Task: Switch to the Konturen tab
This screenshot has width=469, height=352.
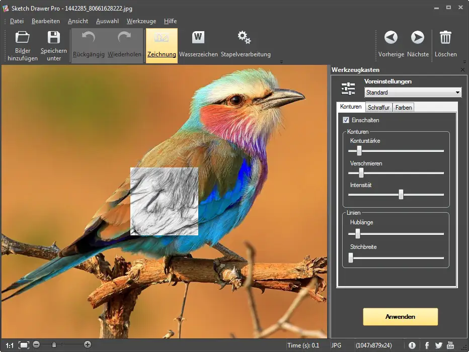Action: (351, 107)
